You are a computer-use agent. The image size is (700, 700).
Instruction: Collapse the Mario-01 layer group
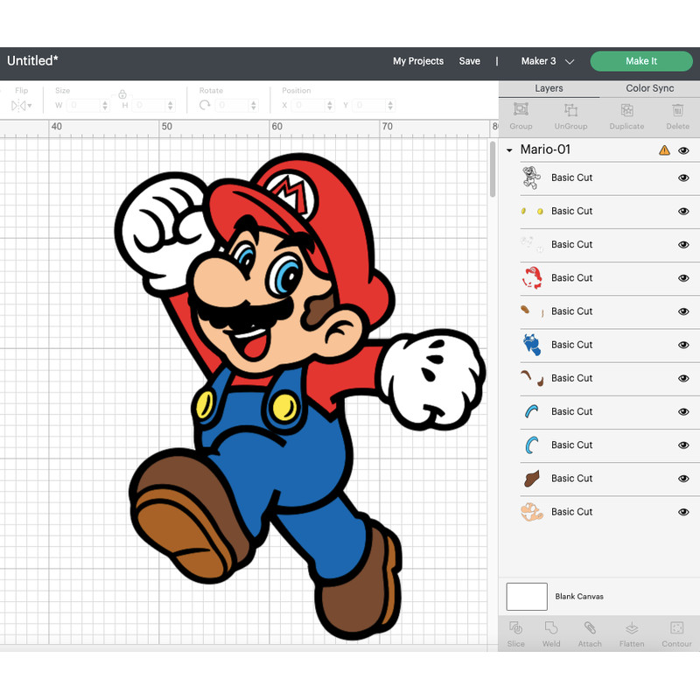click(508, 150)
